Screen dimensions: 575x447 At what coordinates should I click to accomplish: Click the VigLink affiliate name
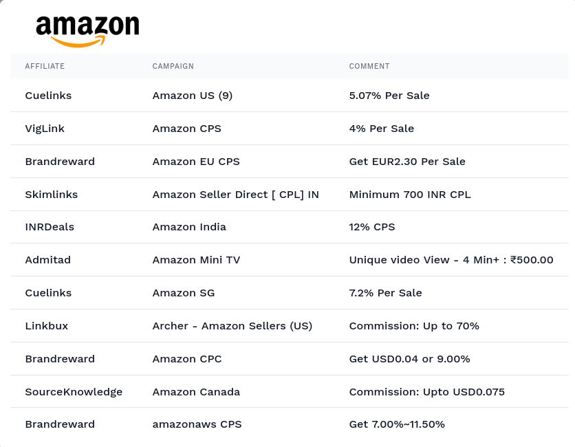point(45,129)
